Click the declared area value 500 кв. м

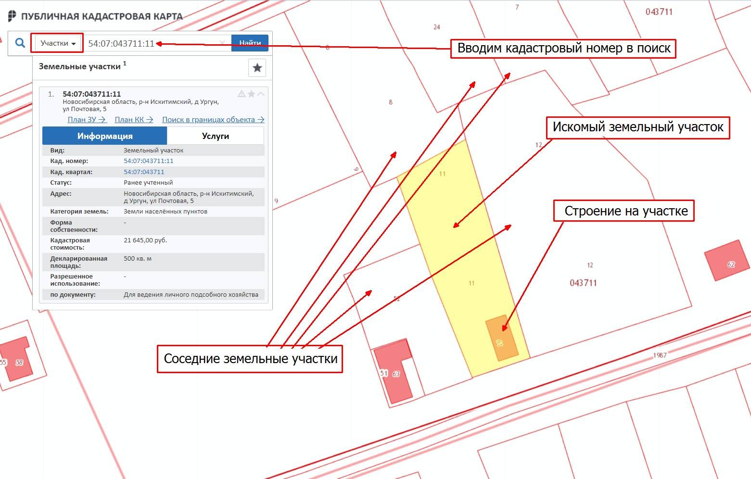pyautogui.click(x=138, y=259)
